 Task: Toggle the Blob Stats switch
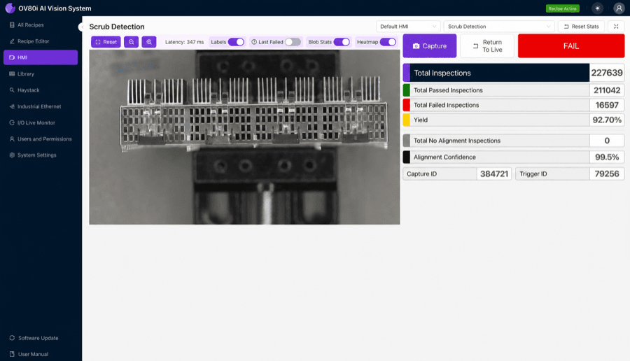point(342,42)
